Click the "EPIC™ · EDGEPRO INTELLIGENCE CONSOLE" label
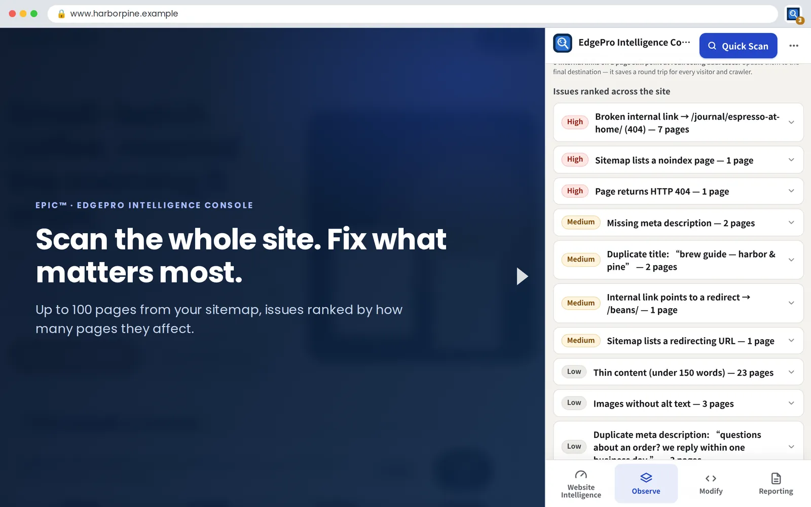 tap(144, 205)
